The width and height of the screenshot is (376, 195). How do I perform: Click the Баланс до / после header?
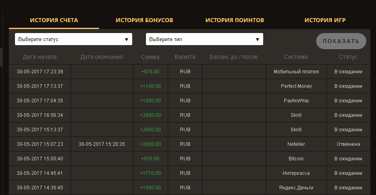[234, 57]
